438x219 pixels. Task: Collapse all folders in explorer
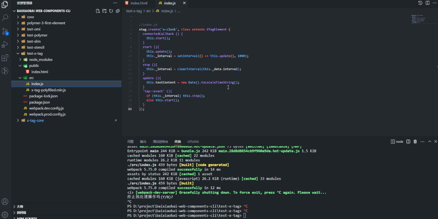pyautogui.click(x=118, y=11)
